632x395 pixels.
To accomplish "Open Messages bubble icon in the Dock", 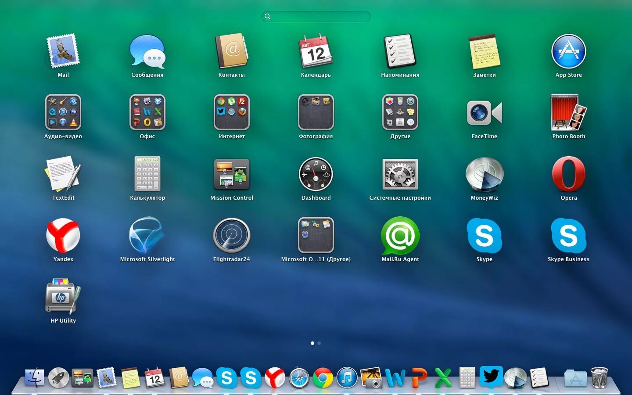I will pos(203,378).
